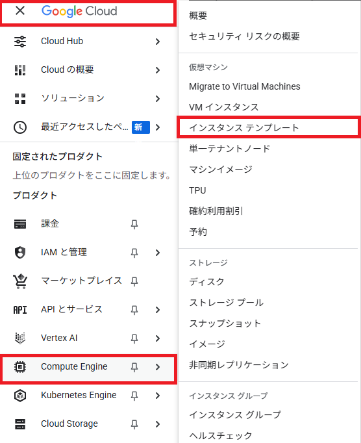Click the IAM と管理 shield icon
The width and height of the screenshot is (361, 443).
(20, 252)
